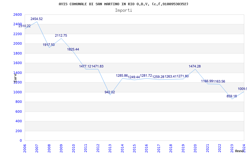Select the x-axis year 2016
The width and height of the screenshot is (247, 154).
tap(146, 148)
